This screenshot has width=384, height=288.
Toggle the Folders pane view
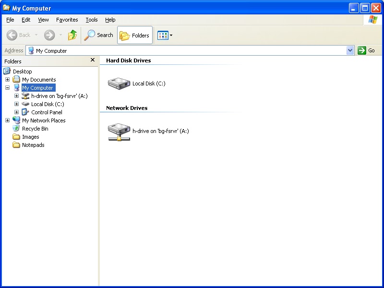tap(134, 35)
